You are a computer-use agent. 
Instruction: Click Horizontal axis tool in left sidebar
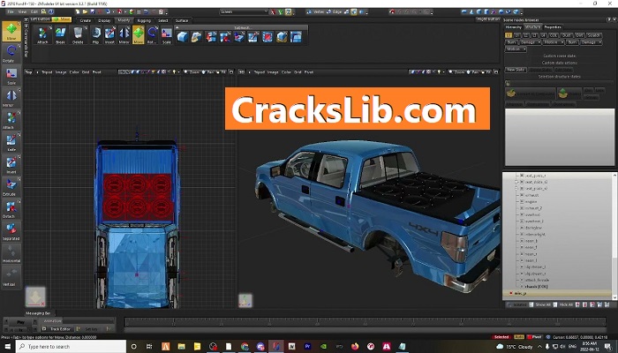tap(11, 253)
